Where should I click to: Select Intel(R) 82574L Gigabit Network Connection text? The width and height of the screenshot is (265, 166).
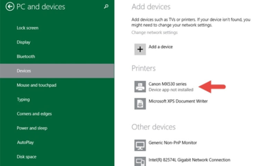pyautogui.click(x=189, y=160)
